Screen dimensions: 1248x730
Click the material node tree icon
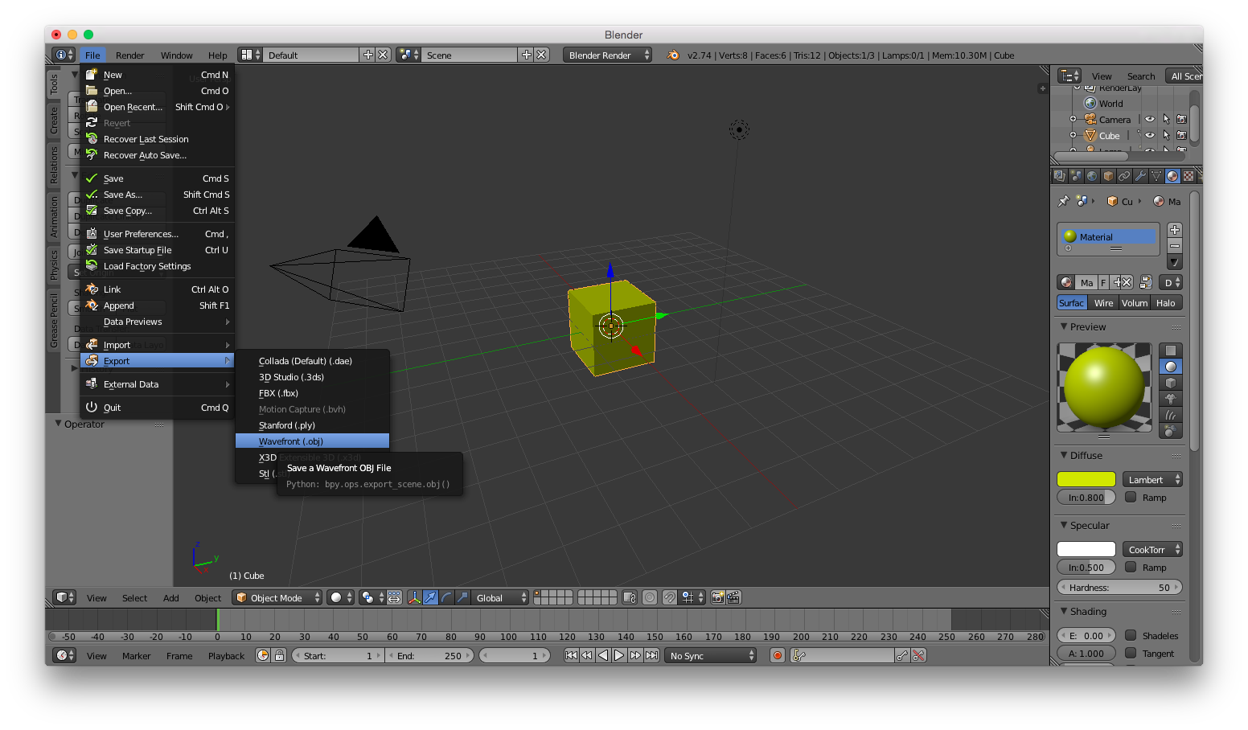click(x=1146, y=282)
